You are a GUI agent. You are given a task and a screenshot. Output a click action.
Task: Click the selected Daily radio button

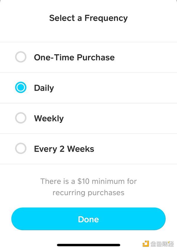pyautogui.click(x=21, y=88)
